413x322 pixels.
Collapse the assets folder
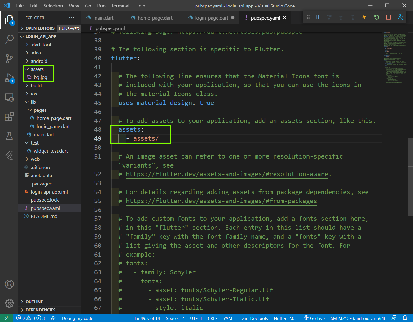(x=37, y=69)
